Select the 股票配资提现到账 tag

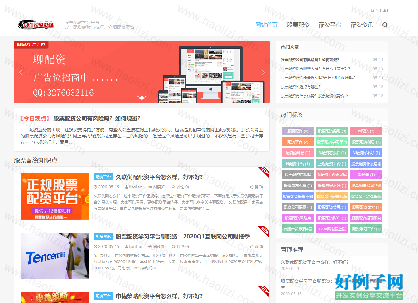(366, 186)
